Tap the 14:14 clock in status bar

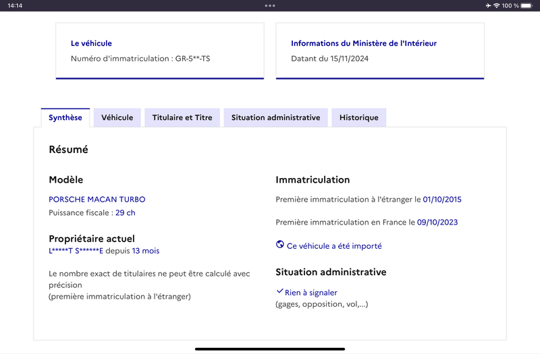click(x=15, y=5)
